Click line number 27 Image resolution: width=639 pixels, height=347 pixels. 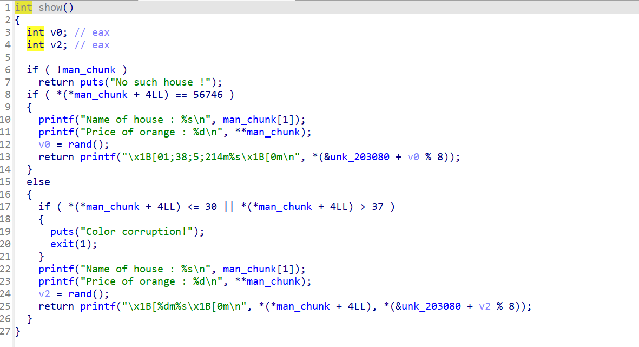pos(5,331)
